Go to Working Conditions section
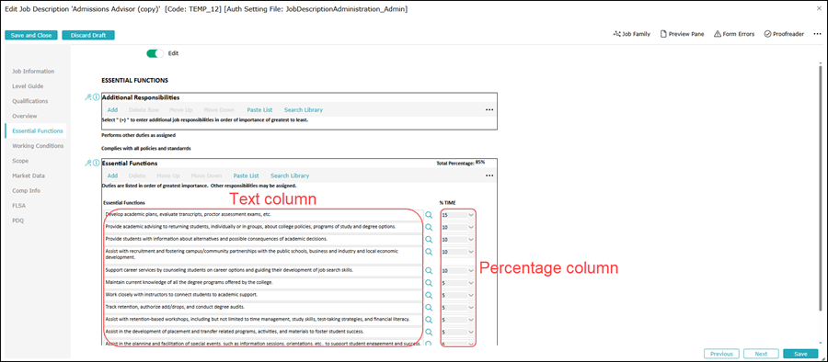 (38, 146)
